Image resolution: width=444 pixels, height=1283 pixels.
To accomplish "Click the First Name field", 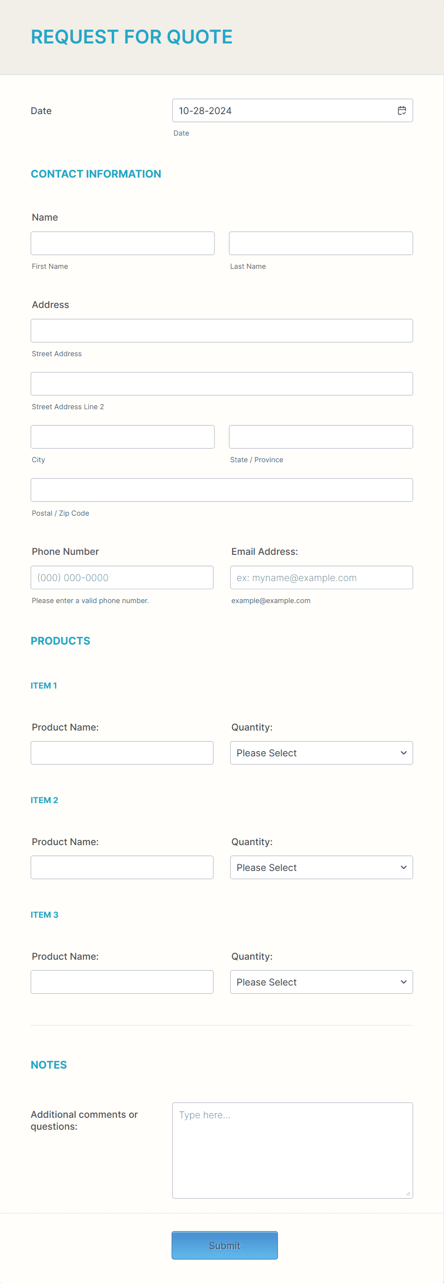I will pos(122,243).
